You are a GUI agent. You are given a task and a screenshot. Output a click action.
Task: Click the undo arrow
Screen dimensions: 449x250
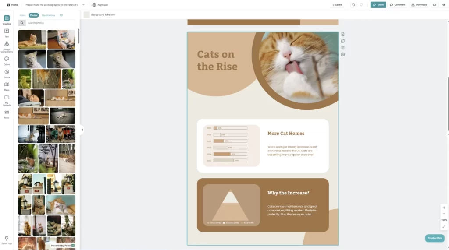(x=353, y=4)
